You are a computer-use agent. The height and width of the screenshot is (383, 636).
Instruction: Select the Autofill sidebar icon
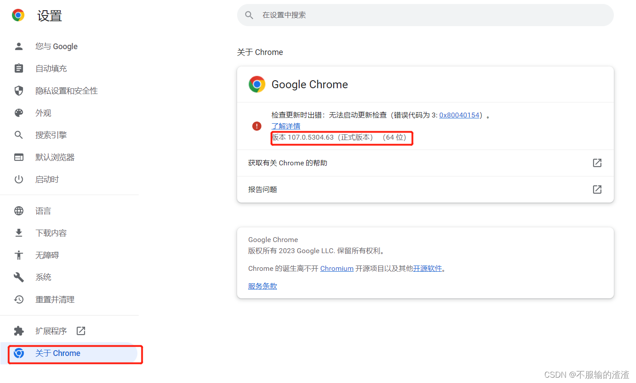pyautogui.click(x=19, y=68)
